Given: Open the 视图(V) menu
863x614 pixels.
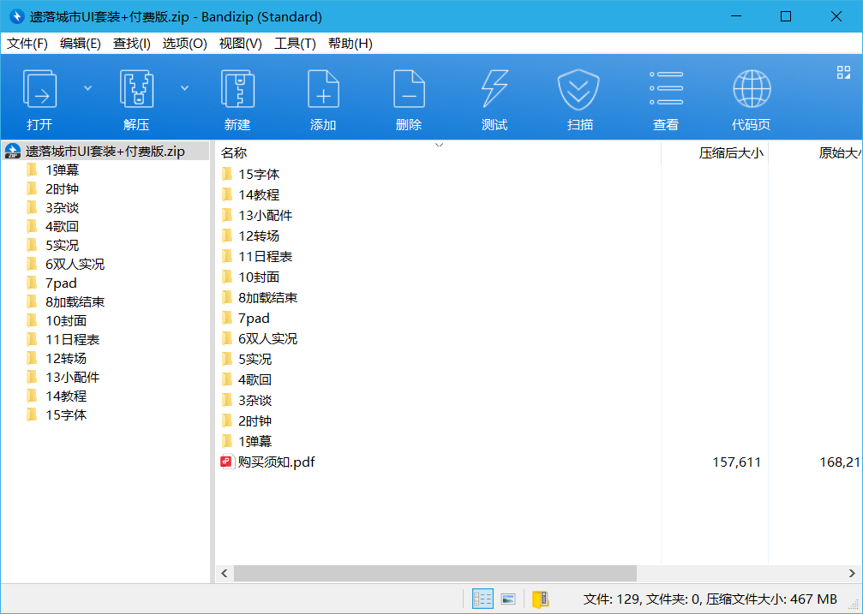Looking at the screenshot, I should click(x=241, y=44).
